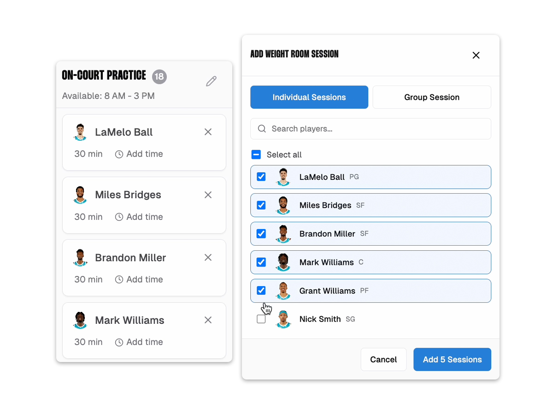Uncheck LaMelo Ball in the player list

click(261, 177)
